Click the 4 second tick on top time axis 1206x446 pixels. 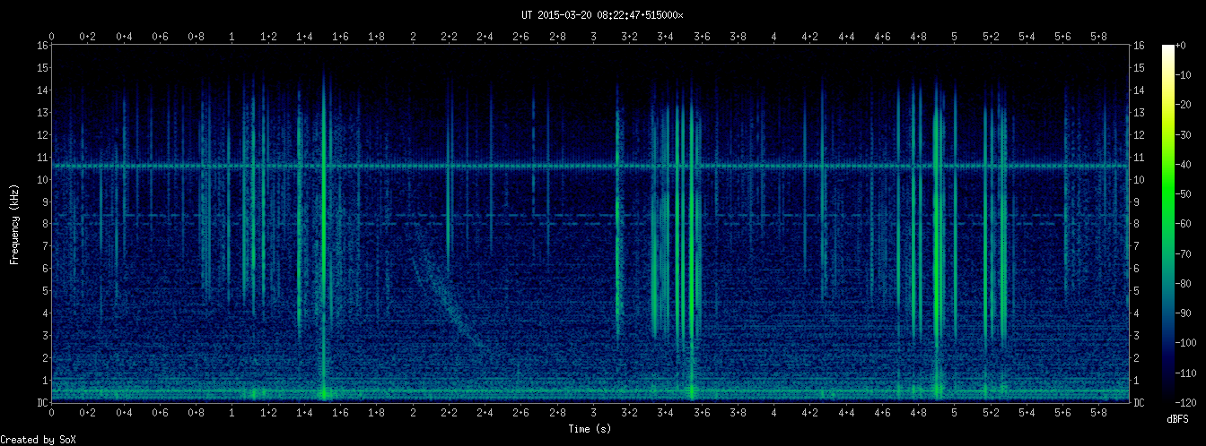click(773, 37)
